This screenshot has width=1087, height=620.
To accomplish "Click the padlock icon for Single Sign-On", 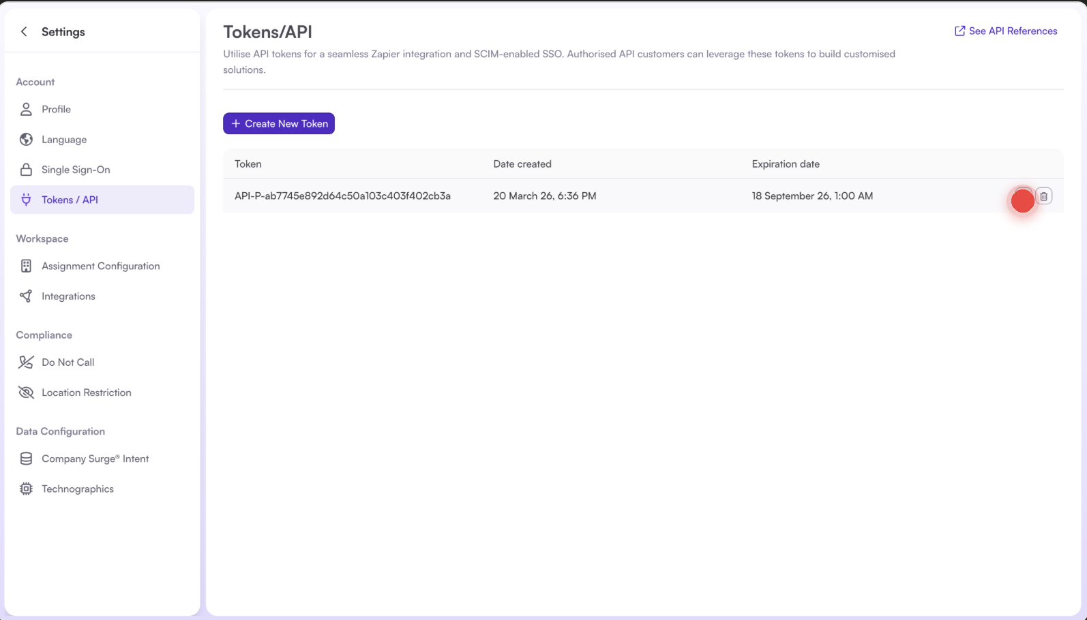I will pos(26,170).
